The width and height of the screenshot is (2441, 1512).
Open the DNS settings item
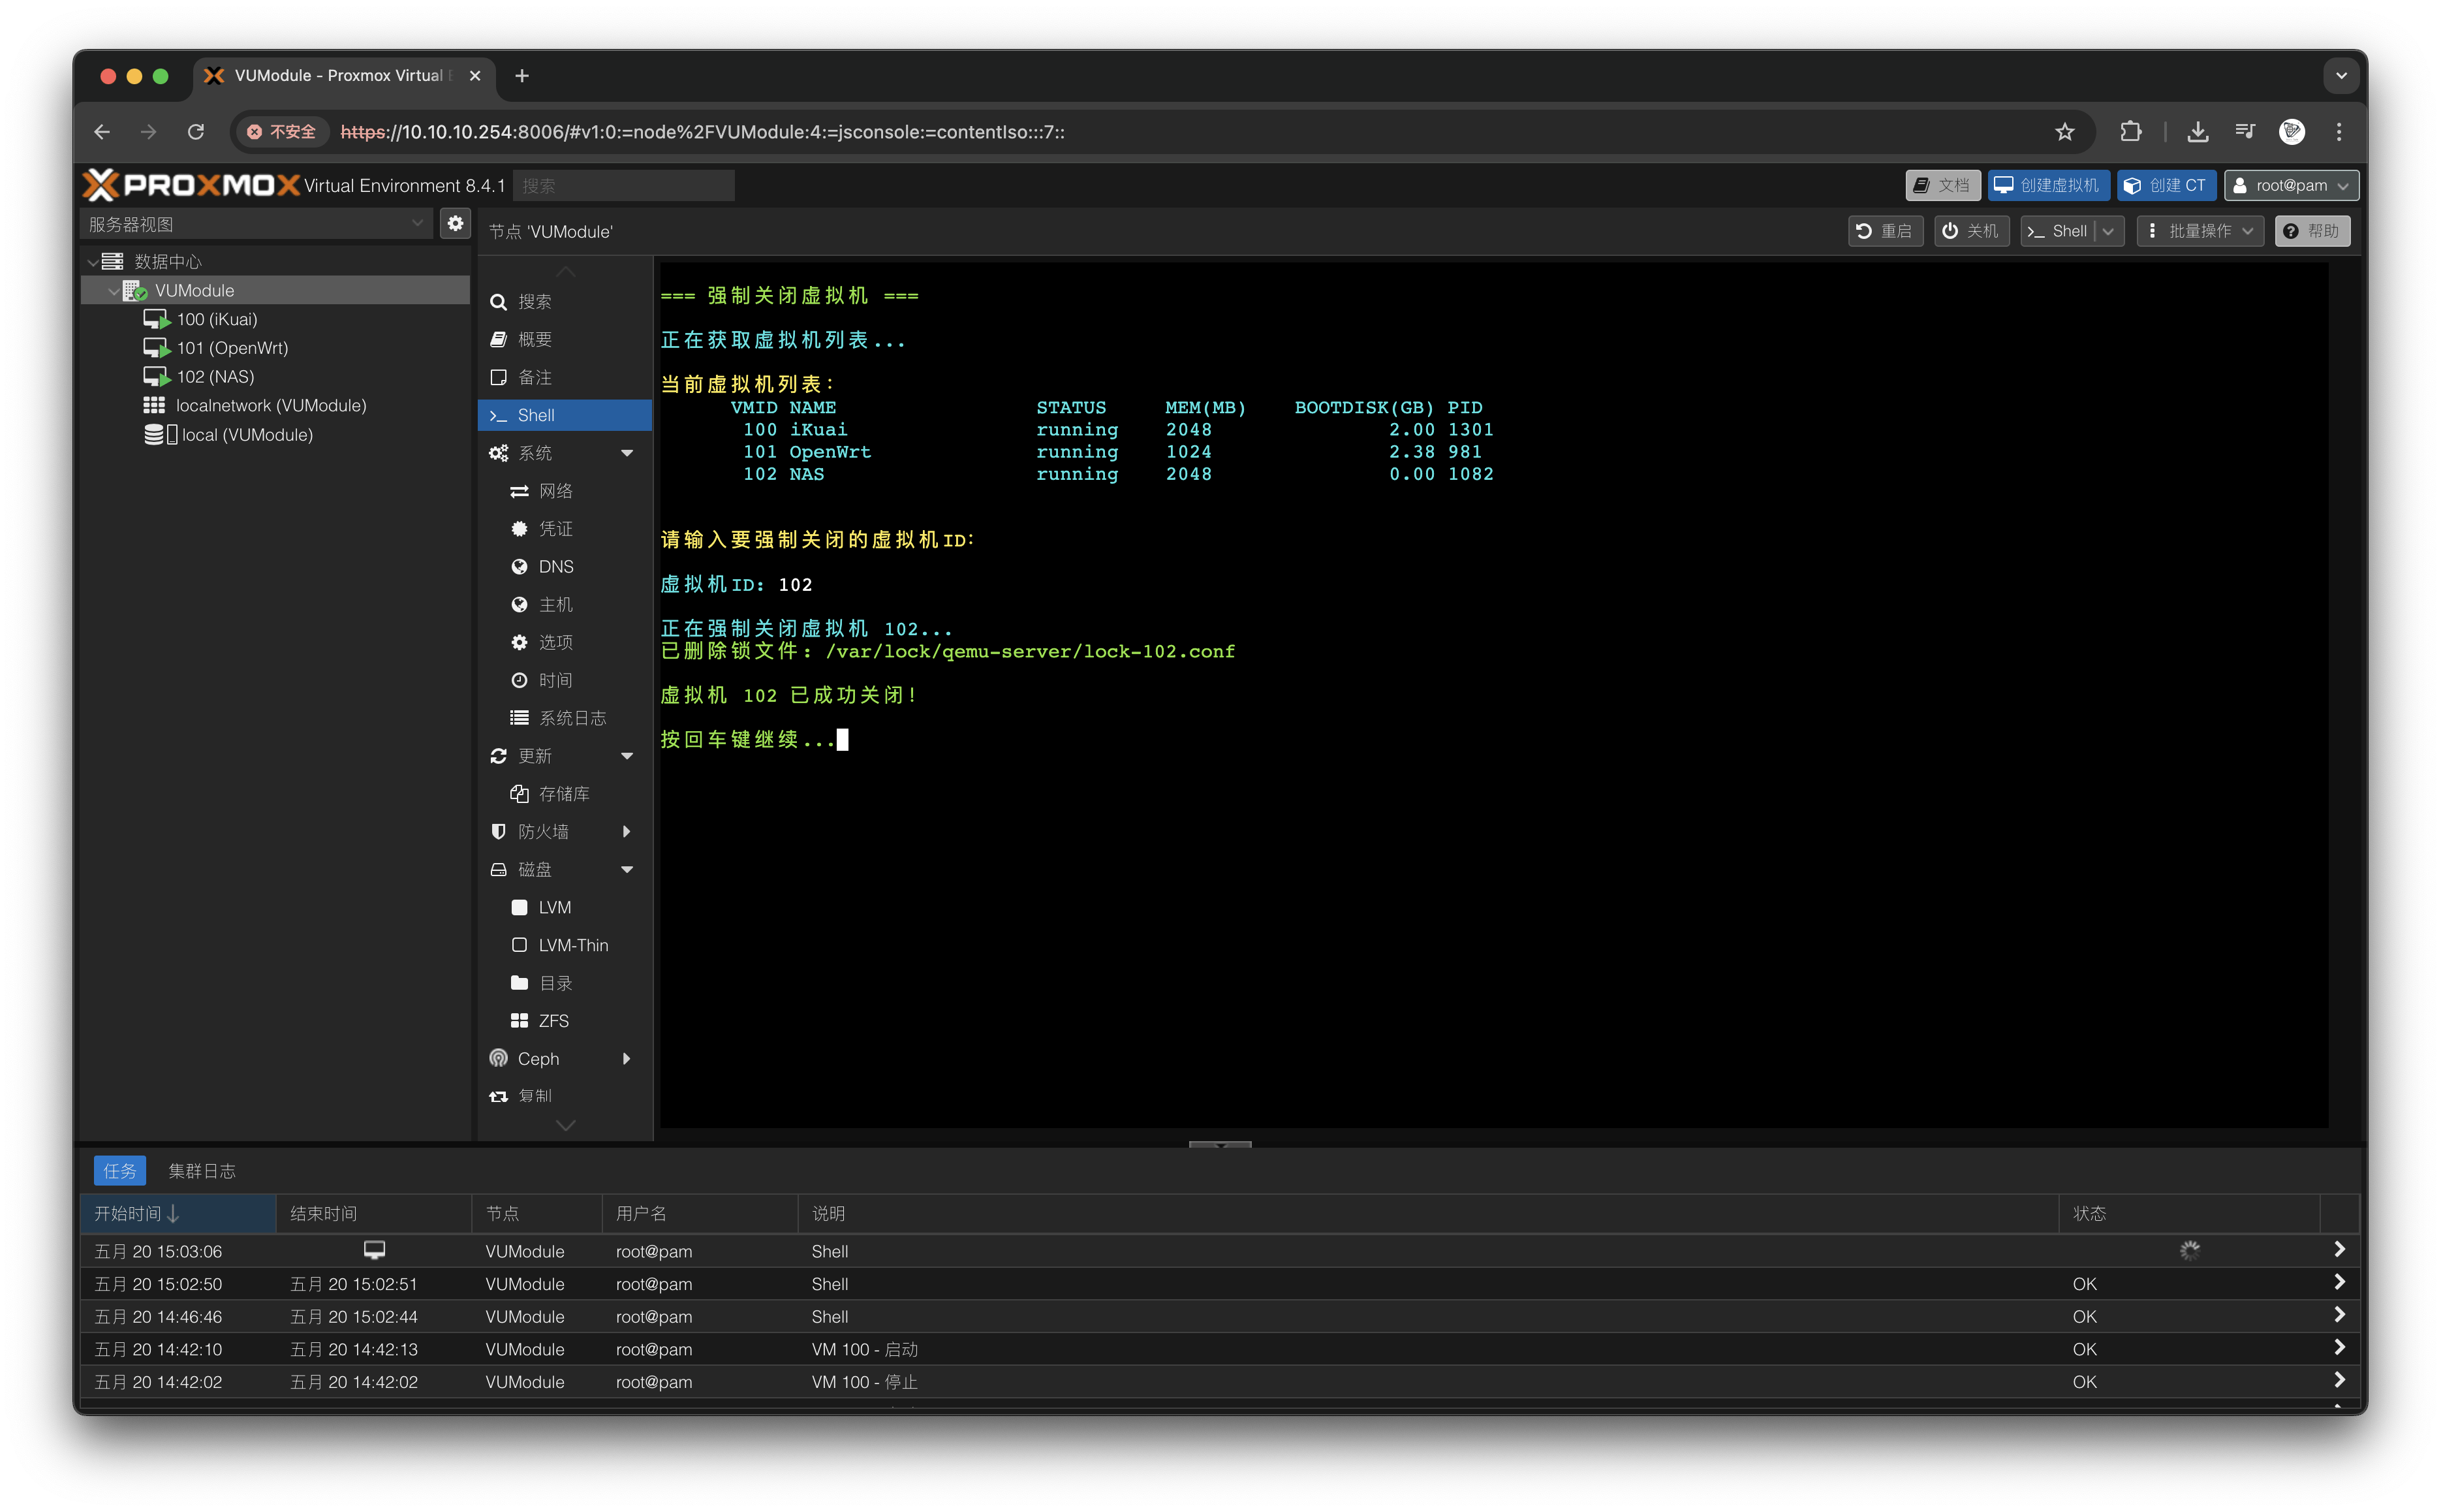pos(555,567)
